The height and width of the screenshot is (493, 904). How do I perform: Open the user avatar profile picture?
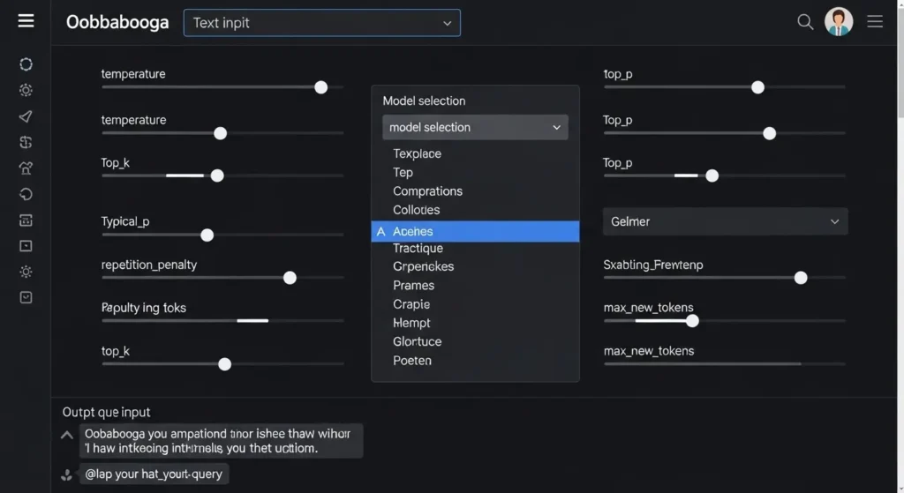[839, 22]
